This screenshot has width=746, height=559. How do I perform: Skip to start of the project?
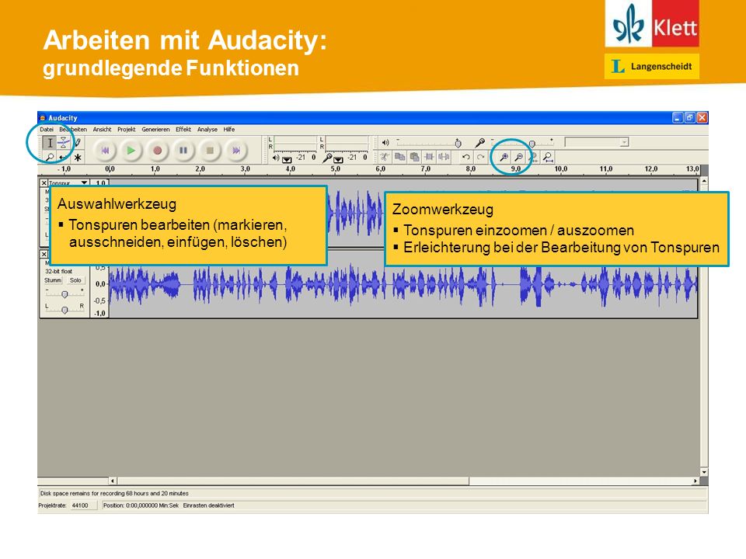point(105,151)
